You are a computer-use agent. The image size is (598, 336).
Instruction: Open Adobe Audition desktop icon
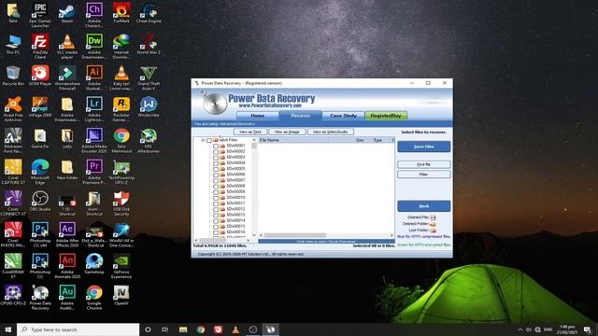point(67,298)
